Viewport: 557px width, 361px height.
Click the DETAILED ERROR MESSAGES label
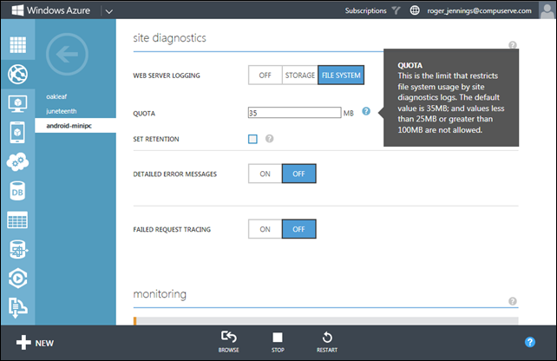click(174, 174)
